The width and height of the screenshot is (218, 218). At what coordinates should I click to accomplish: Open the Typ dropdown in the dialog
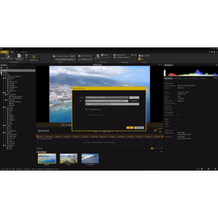coord(107,101)
